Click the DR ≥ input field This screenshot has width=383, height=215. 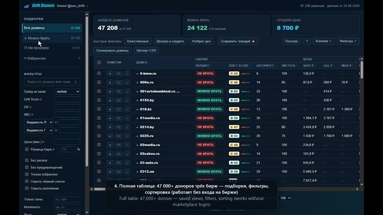[x=67, y=107]
